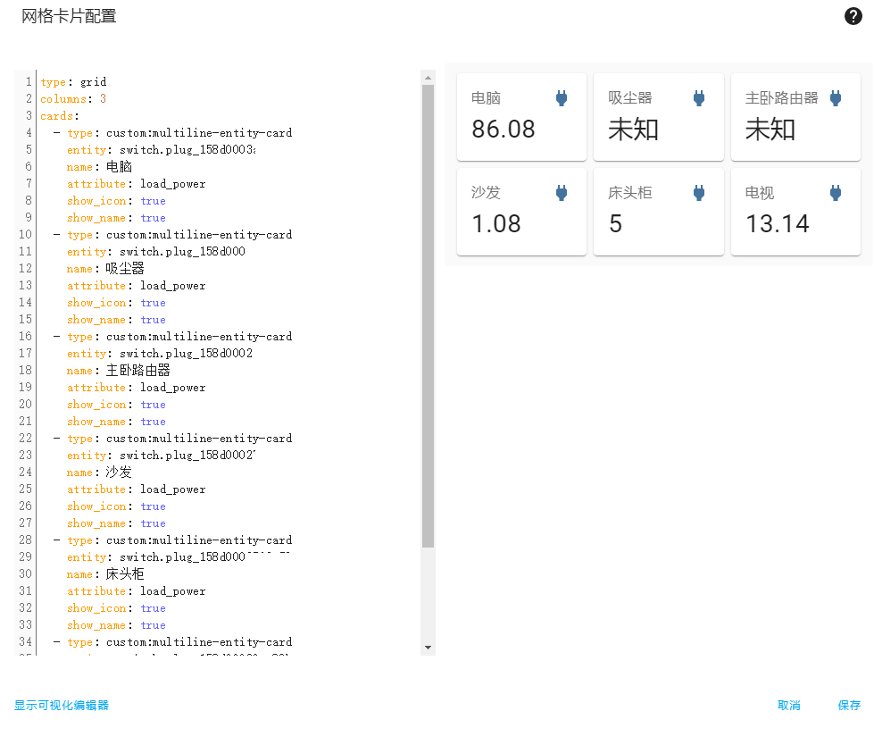Screen dimensions: 874x753
Task: Click the plug icon on the 主卧路由器 card
Action: pyautogui.click(x=836, y=98)
